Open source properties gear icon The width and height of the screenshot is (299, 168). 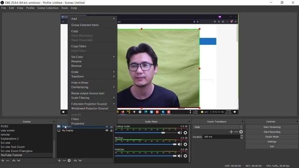point(69,161)
